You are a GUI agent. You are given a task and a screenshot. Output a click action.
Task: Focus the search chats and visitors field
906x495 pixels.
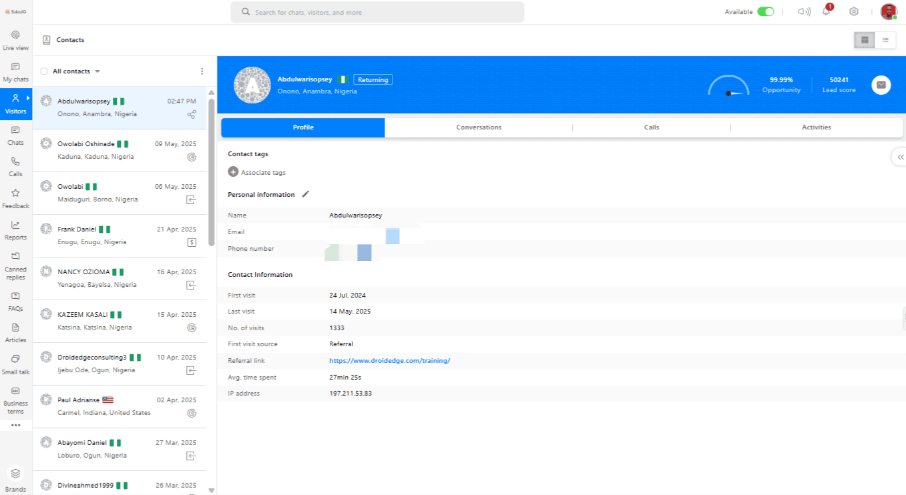377,12
